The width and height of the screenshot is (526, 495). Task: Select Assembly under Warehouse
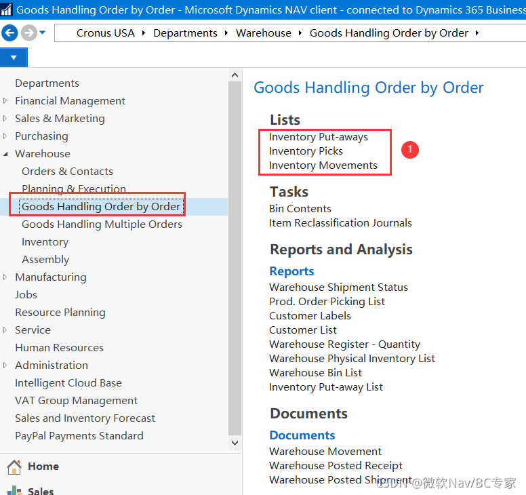(x=45, y=260)
